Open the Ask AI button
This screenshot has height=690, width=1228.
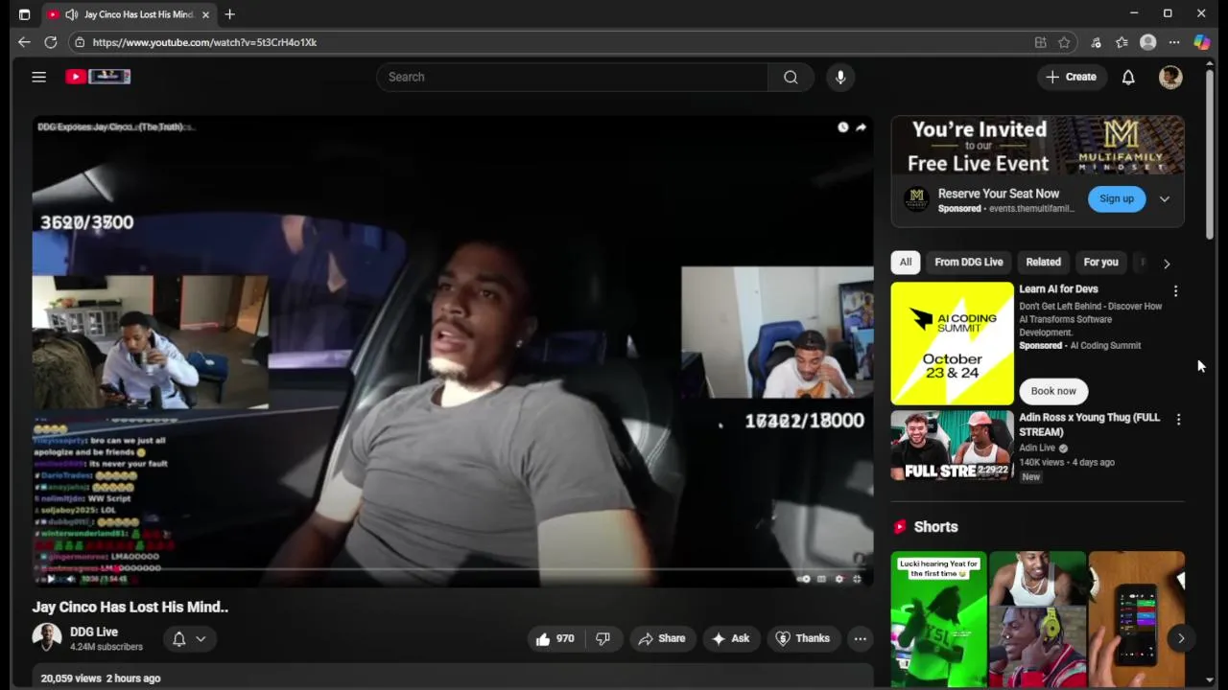coord(730,638)
